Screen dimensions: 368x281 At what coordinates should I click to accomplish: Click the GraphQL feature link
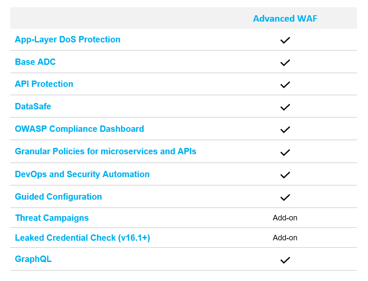click(33, 259)
